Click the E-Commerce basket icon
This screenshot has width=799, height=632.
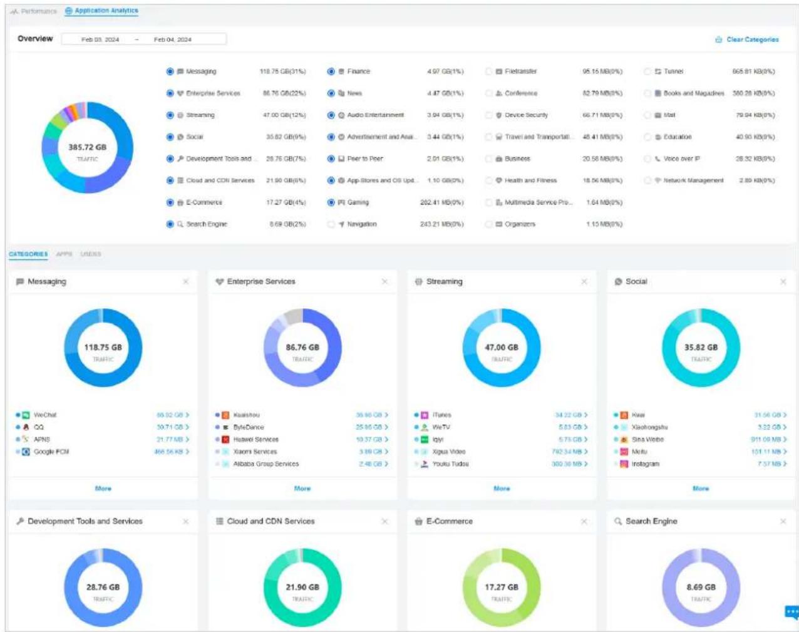tap(418, 521)
